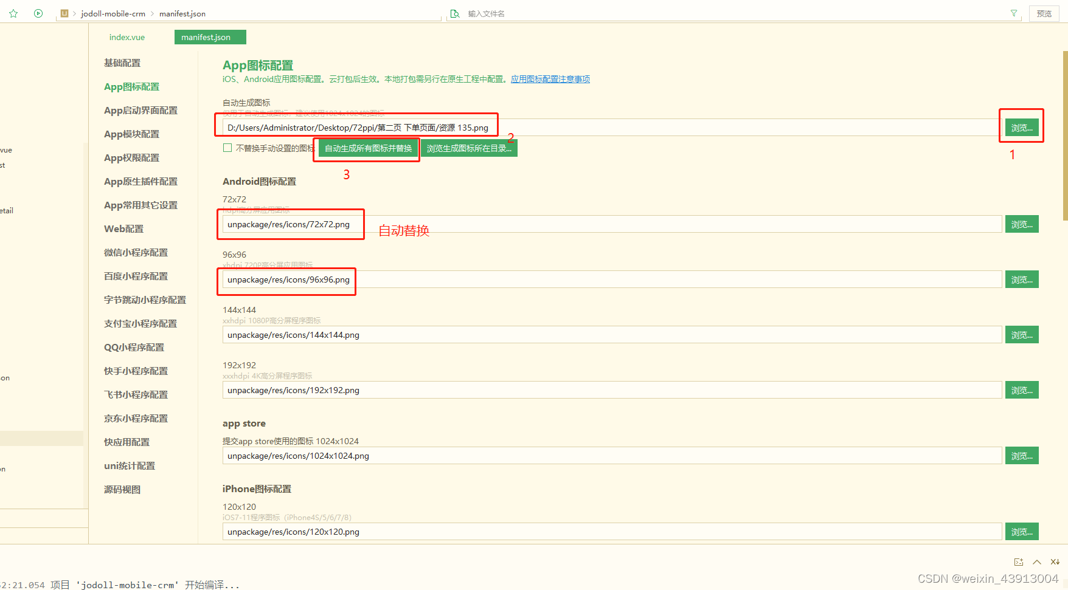The image size is (1068, 590).
Task: Open Web配置 section
Action: [x=124, y=228]
